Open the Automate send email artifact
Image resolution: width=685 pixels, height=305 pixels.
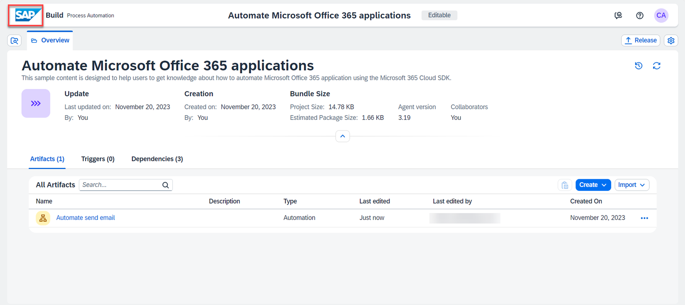(x=86, y=218)
